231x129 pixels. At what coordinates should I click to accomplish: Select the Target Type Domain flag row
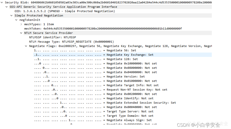pyautogui.click(x=94, y=116)
